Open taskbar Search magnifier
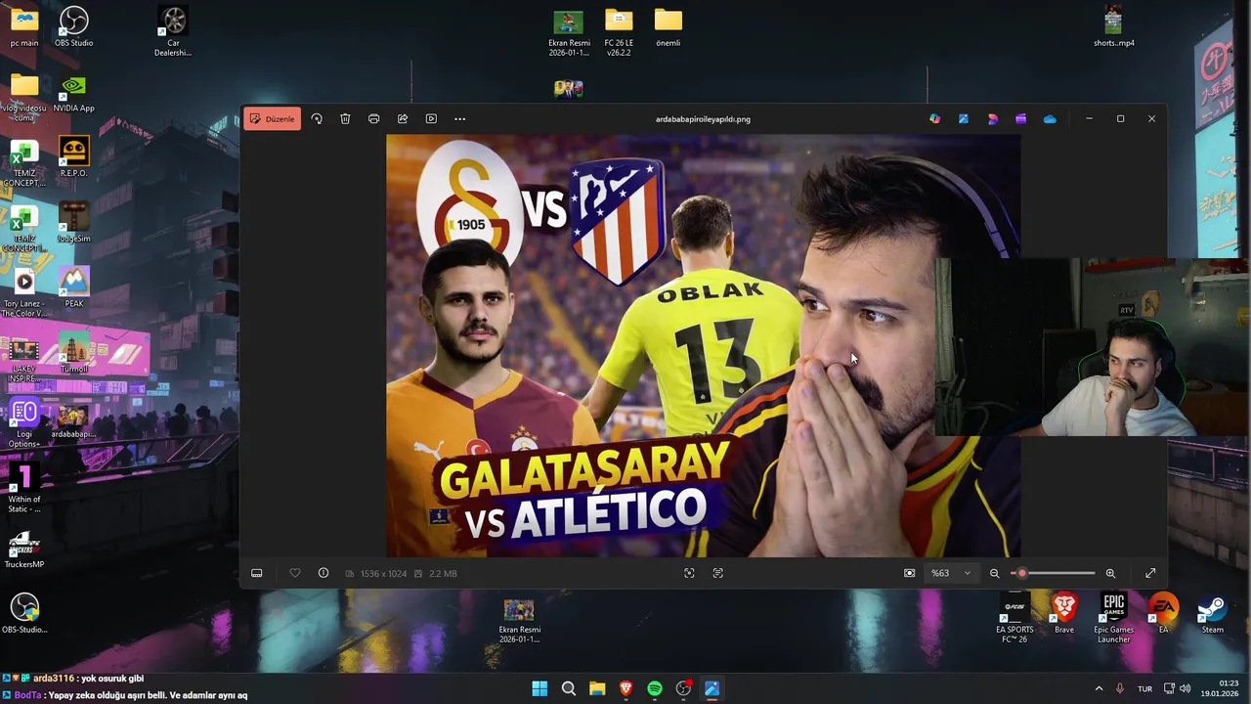The image size is (1251, 704). click(x=568, y=688)
